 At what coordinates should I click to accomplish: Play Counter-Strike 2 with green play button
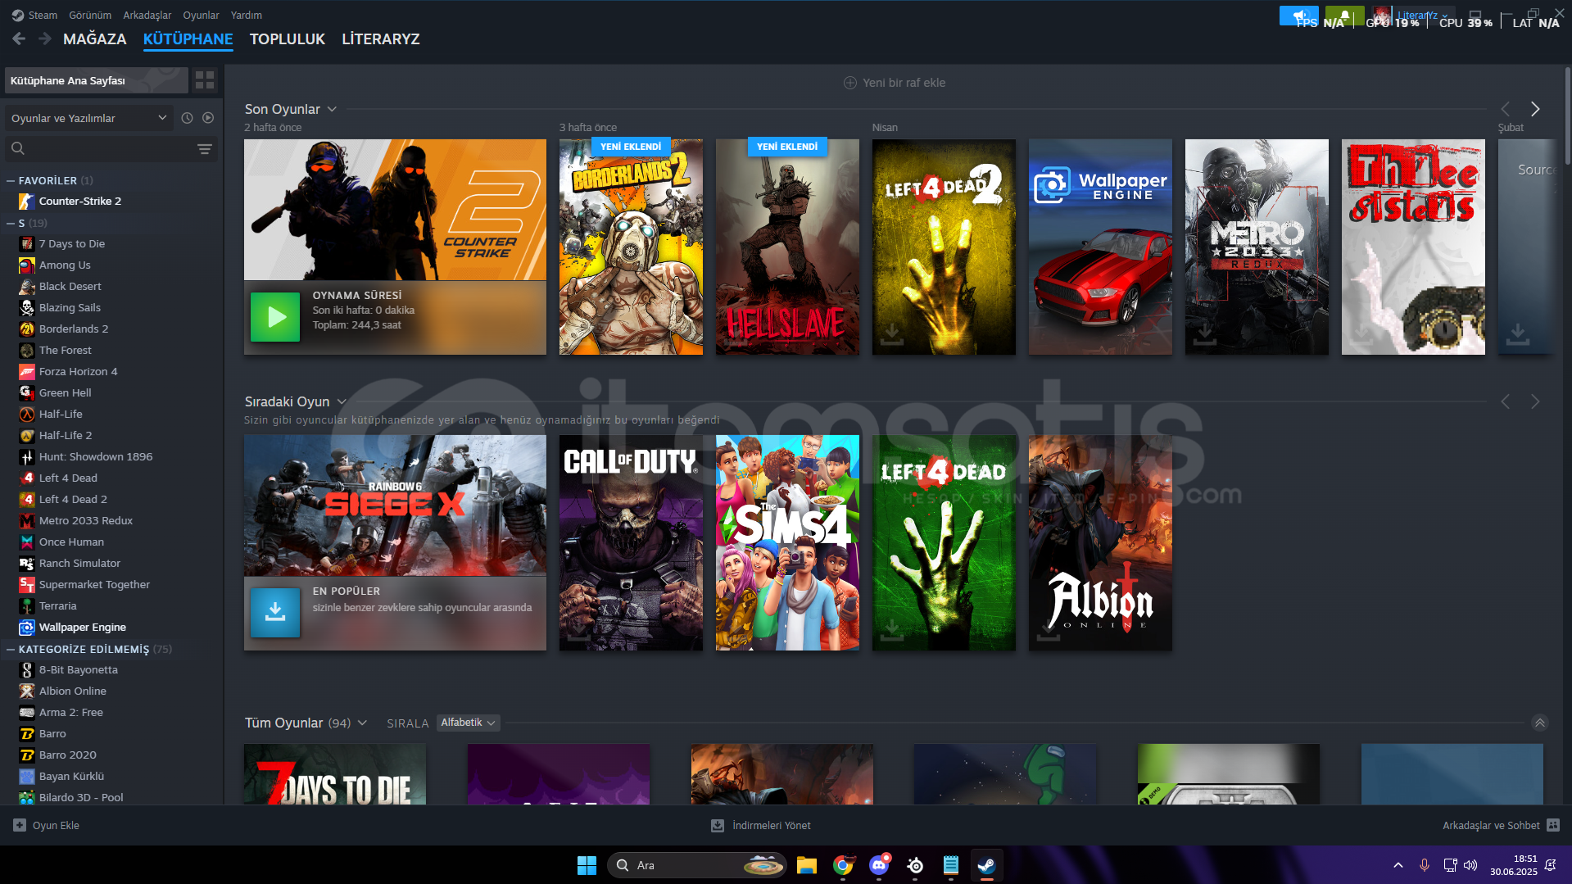(x=275, y=317)
